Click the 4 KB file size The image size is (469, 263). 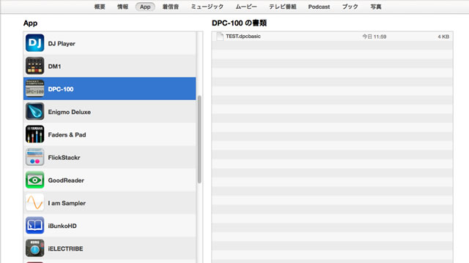(443, 37)
